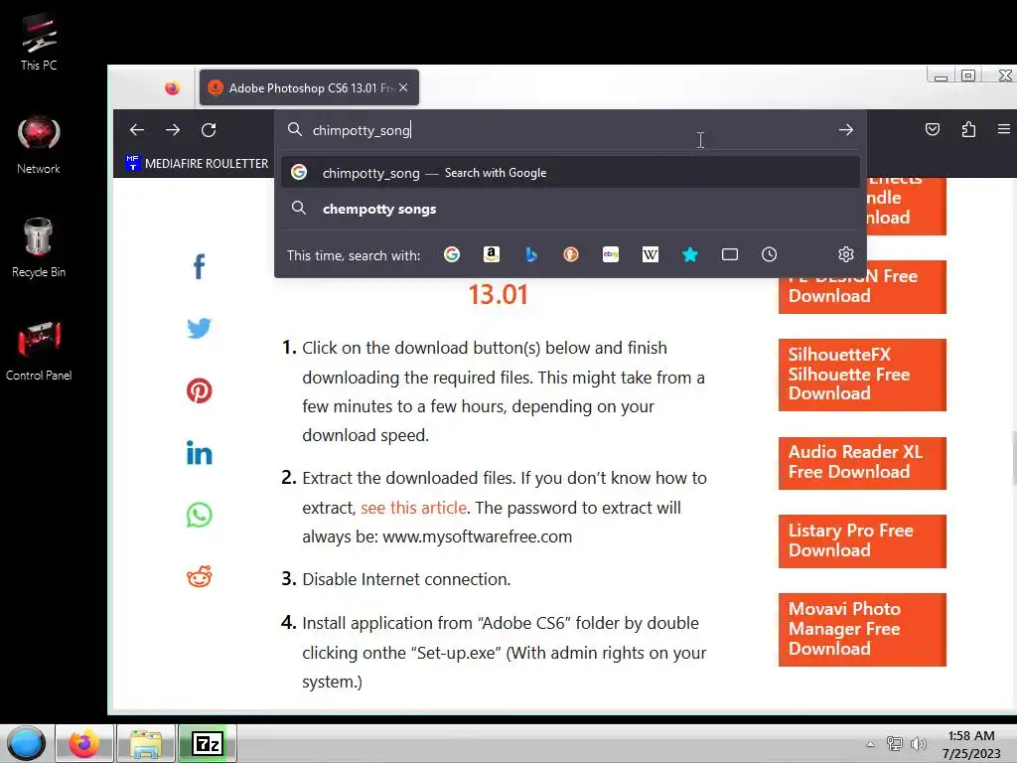
Task: Share the page on Twitter
Action: click(x=199, y=328)
